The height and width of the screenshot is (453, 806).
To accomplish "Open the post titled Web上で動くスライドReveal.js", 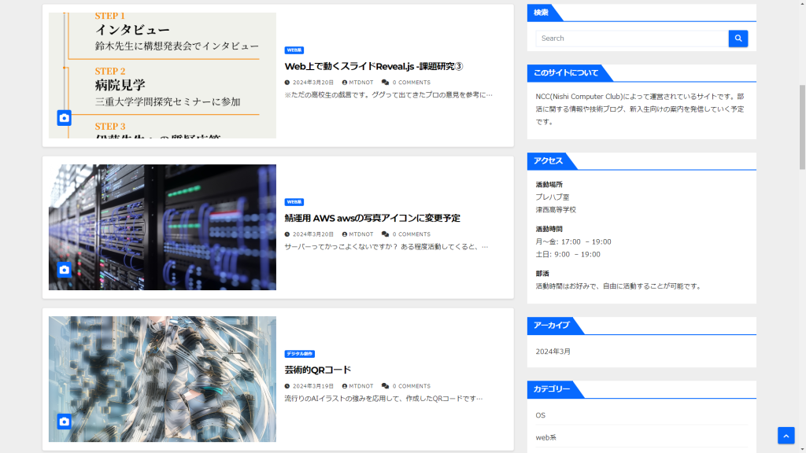I will [x=373, y=66].
